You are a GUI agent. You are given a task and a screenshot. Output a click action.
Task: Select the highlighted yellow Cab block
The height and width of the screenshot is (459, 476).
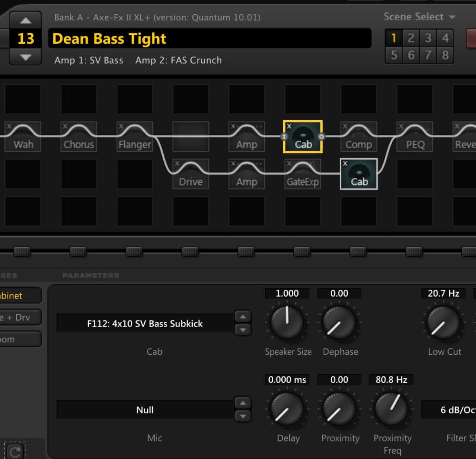pyautogui.click(x=303, y=137)
